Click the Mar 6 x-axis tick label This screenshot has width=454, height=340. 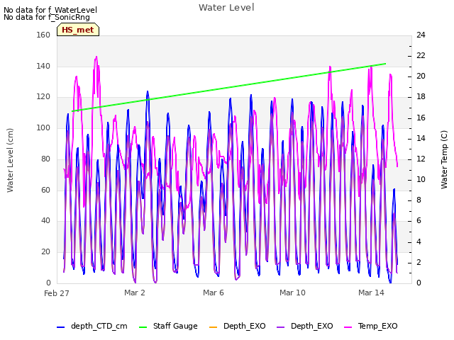pyautogui.click(x=214, y=293)
